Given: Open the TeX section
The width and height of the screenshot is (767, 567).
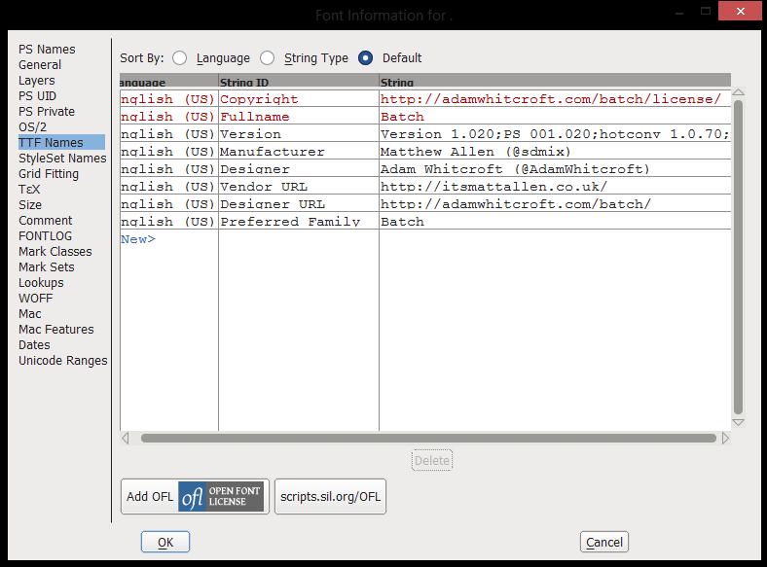Looking at the screenshot, I should coord(29,190).
